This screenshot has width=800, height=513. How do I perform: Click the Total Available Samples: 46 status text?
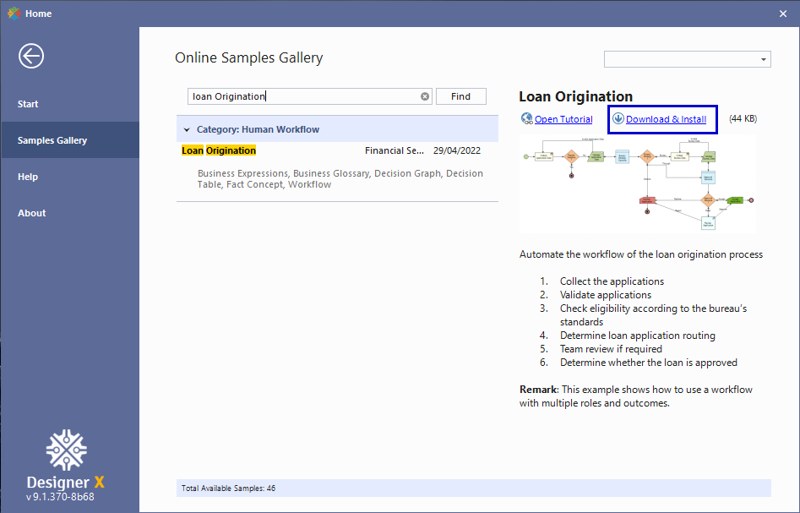[228, 488]
